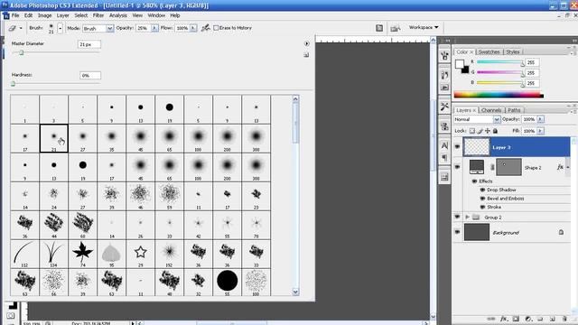Open Workspace dropdown menu
The height and width of the screenshot is (325, 578).
pyautogui.click(x=424, y=27)
